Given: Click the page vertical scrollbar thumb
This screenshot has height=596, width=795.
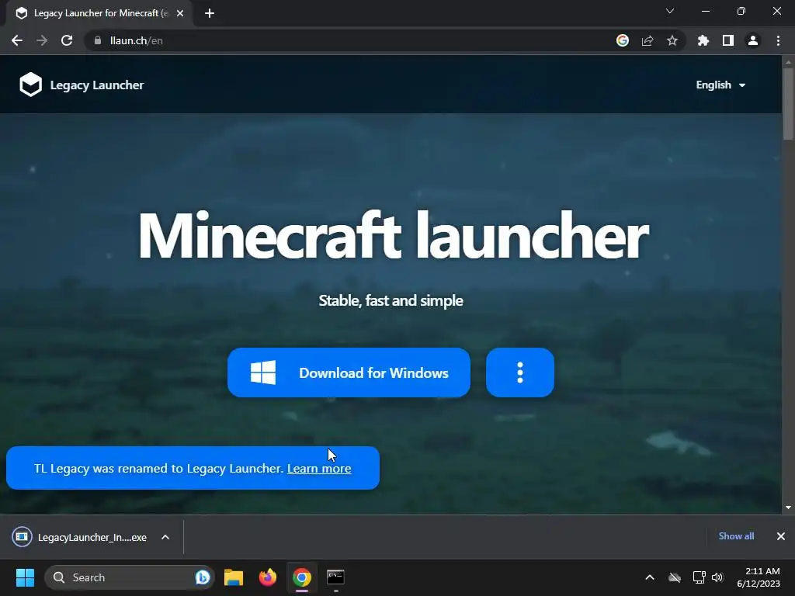Looking at the screenshot, I should [788, 104].
